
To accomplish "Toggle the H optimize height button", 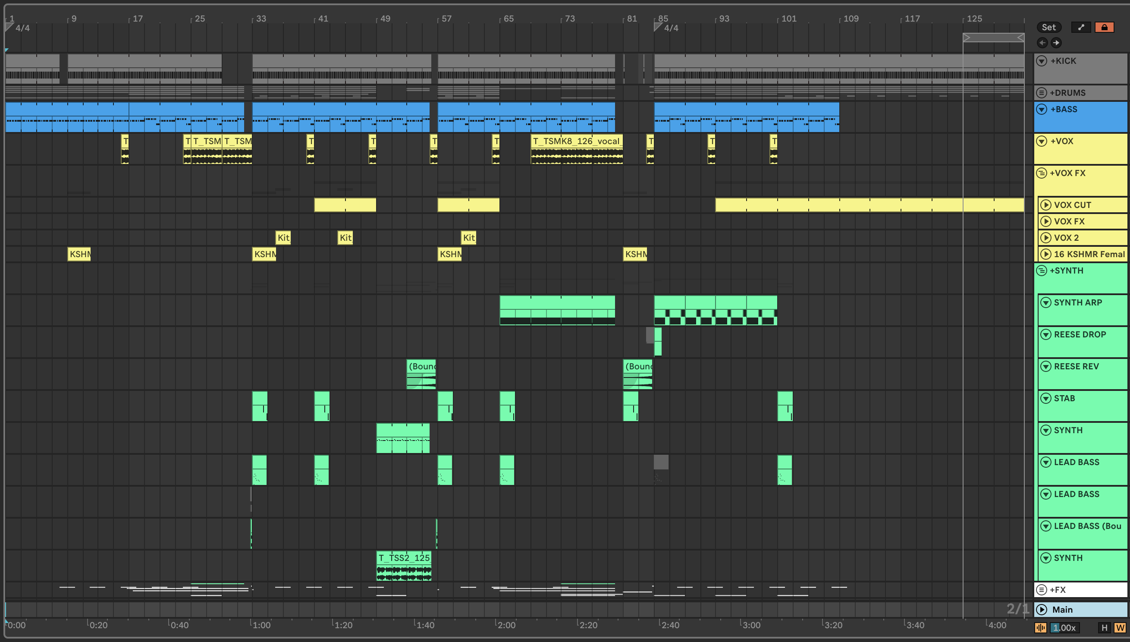I will click(x=1105, y=627).
